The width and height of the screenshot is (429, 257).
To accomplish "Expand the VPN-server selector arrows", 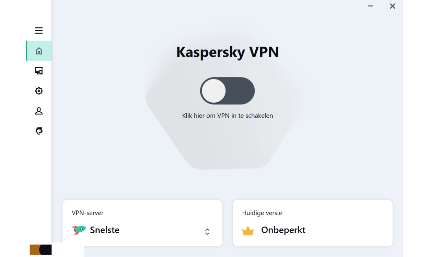I will pos(207,232).
